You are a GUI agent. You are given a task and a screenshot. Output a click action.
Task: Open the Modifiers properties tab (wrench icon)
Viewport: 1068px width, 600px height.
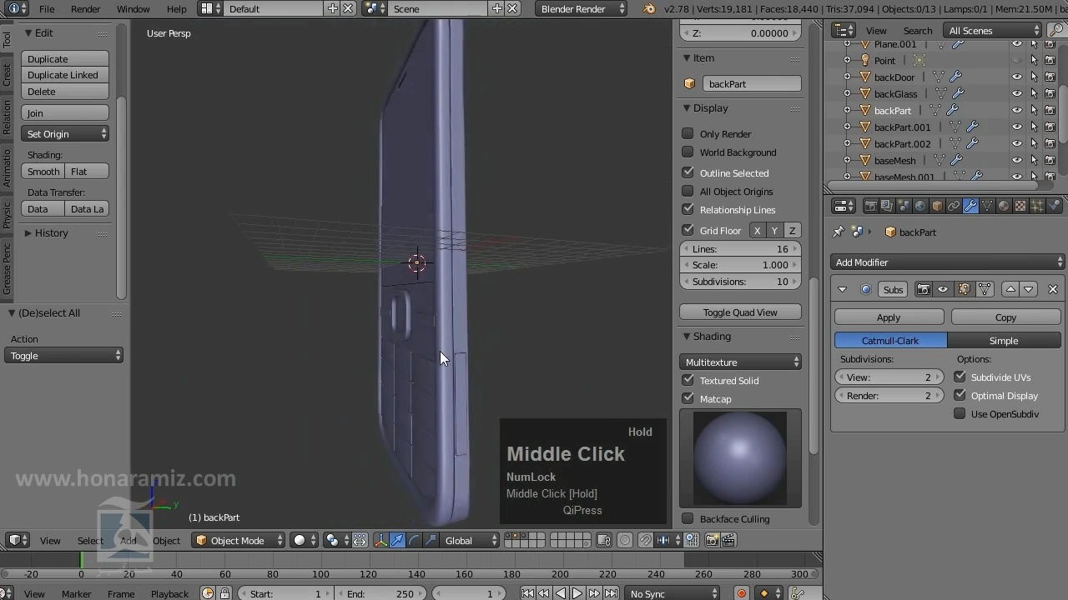coord(970,206)
